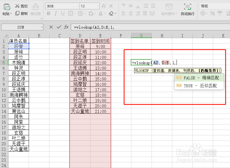
Task: Click the Paste (粘贴) clipboard icon
Action: tap(7, 7)
